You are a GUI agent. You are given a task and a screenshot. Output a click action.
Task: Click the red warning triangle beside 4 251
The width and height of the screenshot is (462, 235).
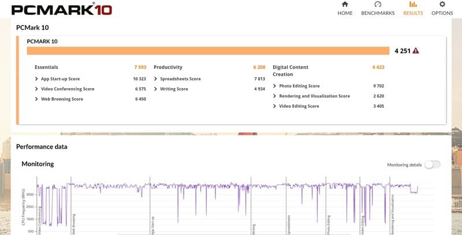click(416, 51)
